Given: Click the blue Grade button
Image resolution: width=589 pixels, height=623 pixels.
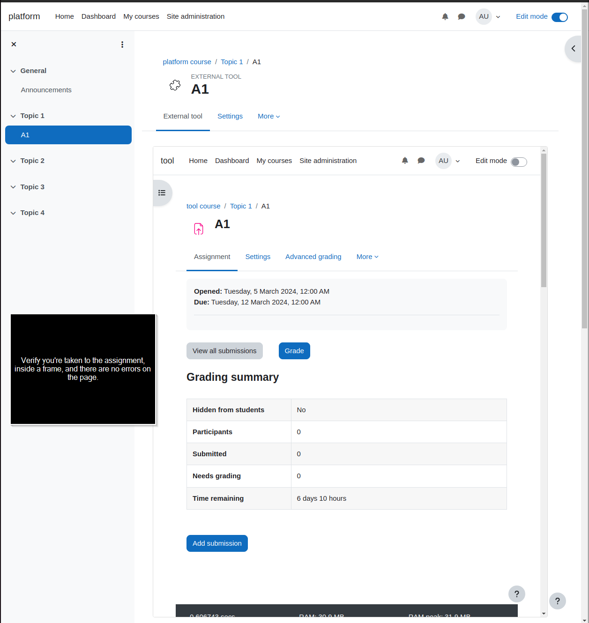Looking at the screenshot, I should pos(294,351).
